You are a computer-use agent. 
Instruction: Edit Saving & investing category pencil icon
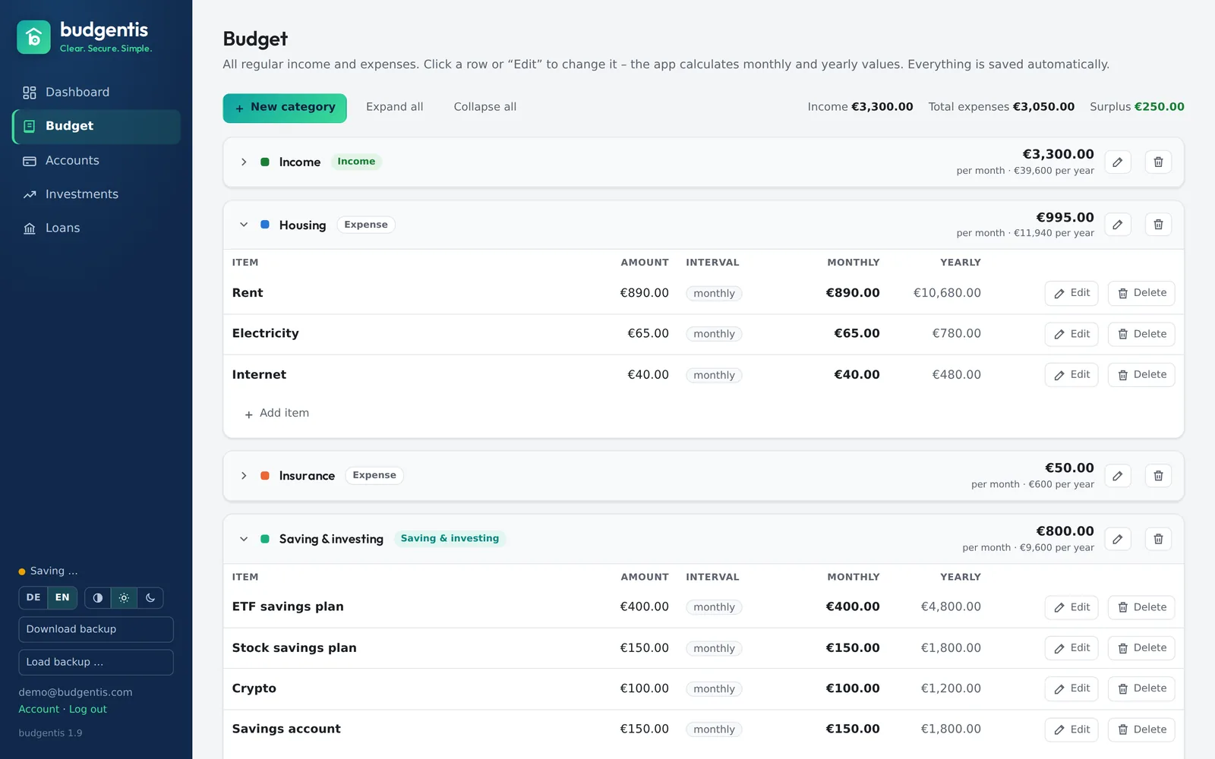click(x=1118, y=539)
